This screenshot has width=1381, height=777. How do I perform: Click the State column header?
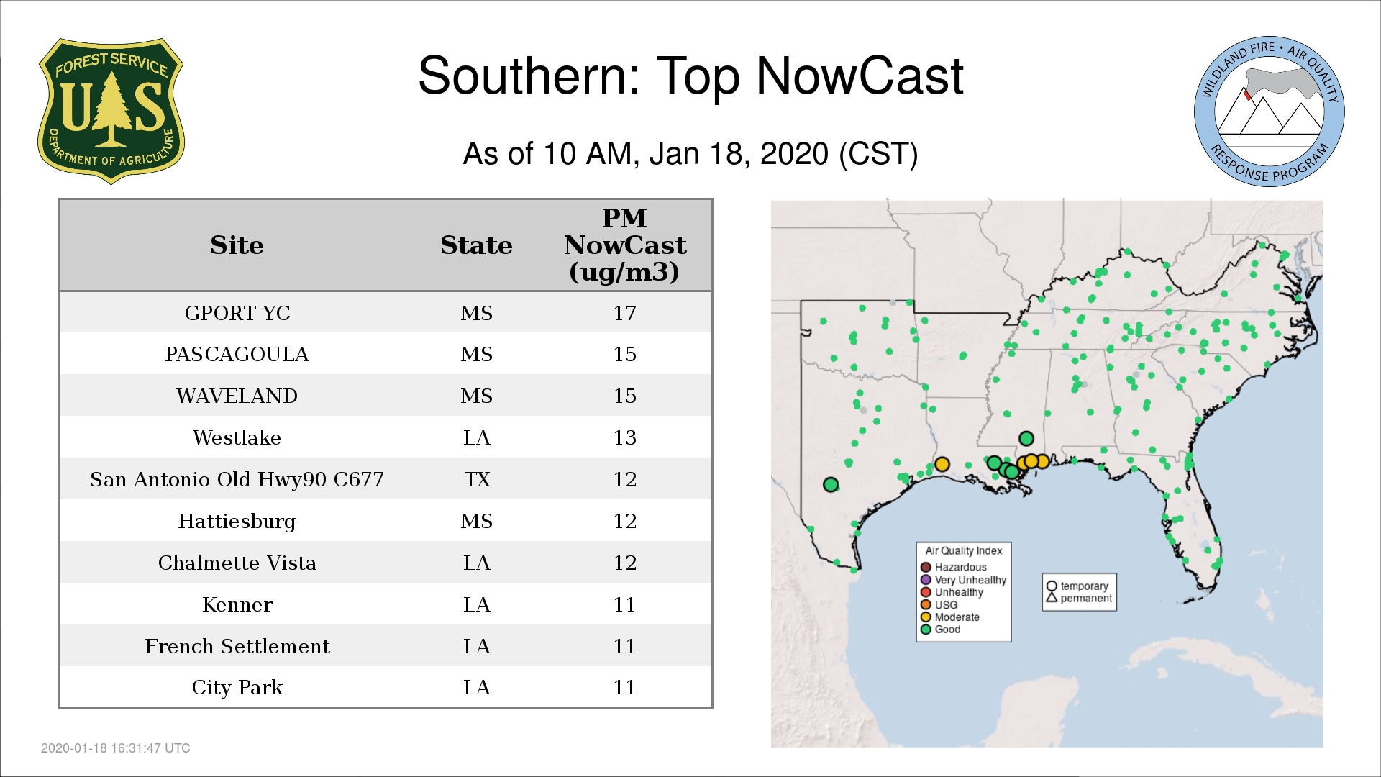click(476, 245)
